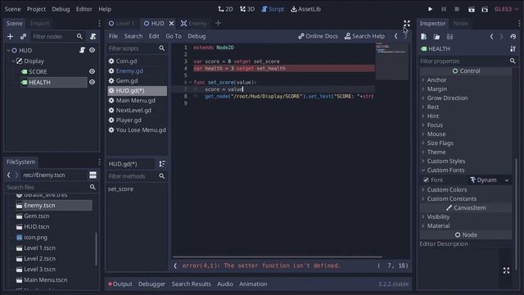The width and height of the screenshot is (524, 295).
Task: Collapse the Custom Fonts section
Action: pos(445,170)
